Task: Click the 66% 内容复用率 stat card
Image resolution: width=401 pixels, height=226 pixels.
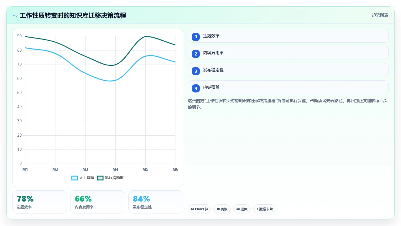Action: click(x=98, y=202)
